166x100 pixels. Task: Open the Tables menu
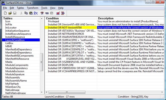click(x=20, y=8)
